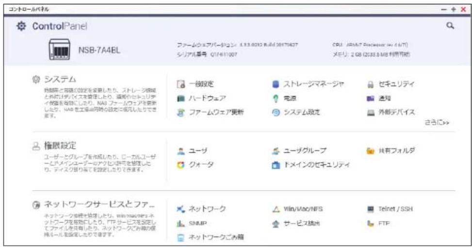Click the ファームウェアバージョン info text
Viewport: 472px width, 247px height.
point(237,45)
